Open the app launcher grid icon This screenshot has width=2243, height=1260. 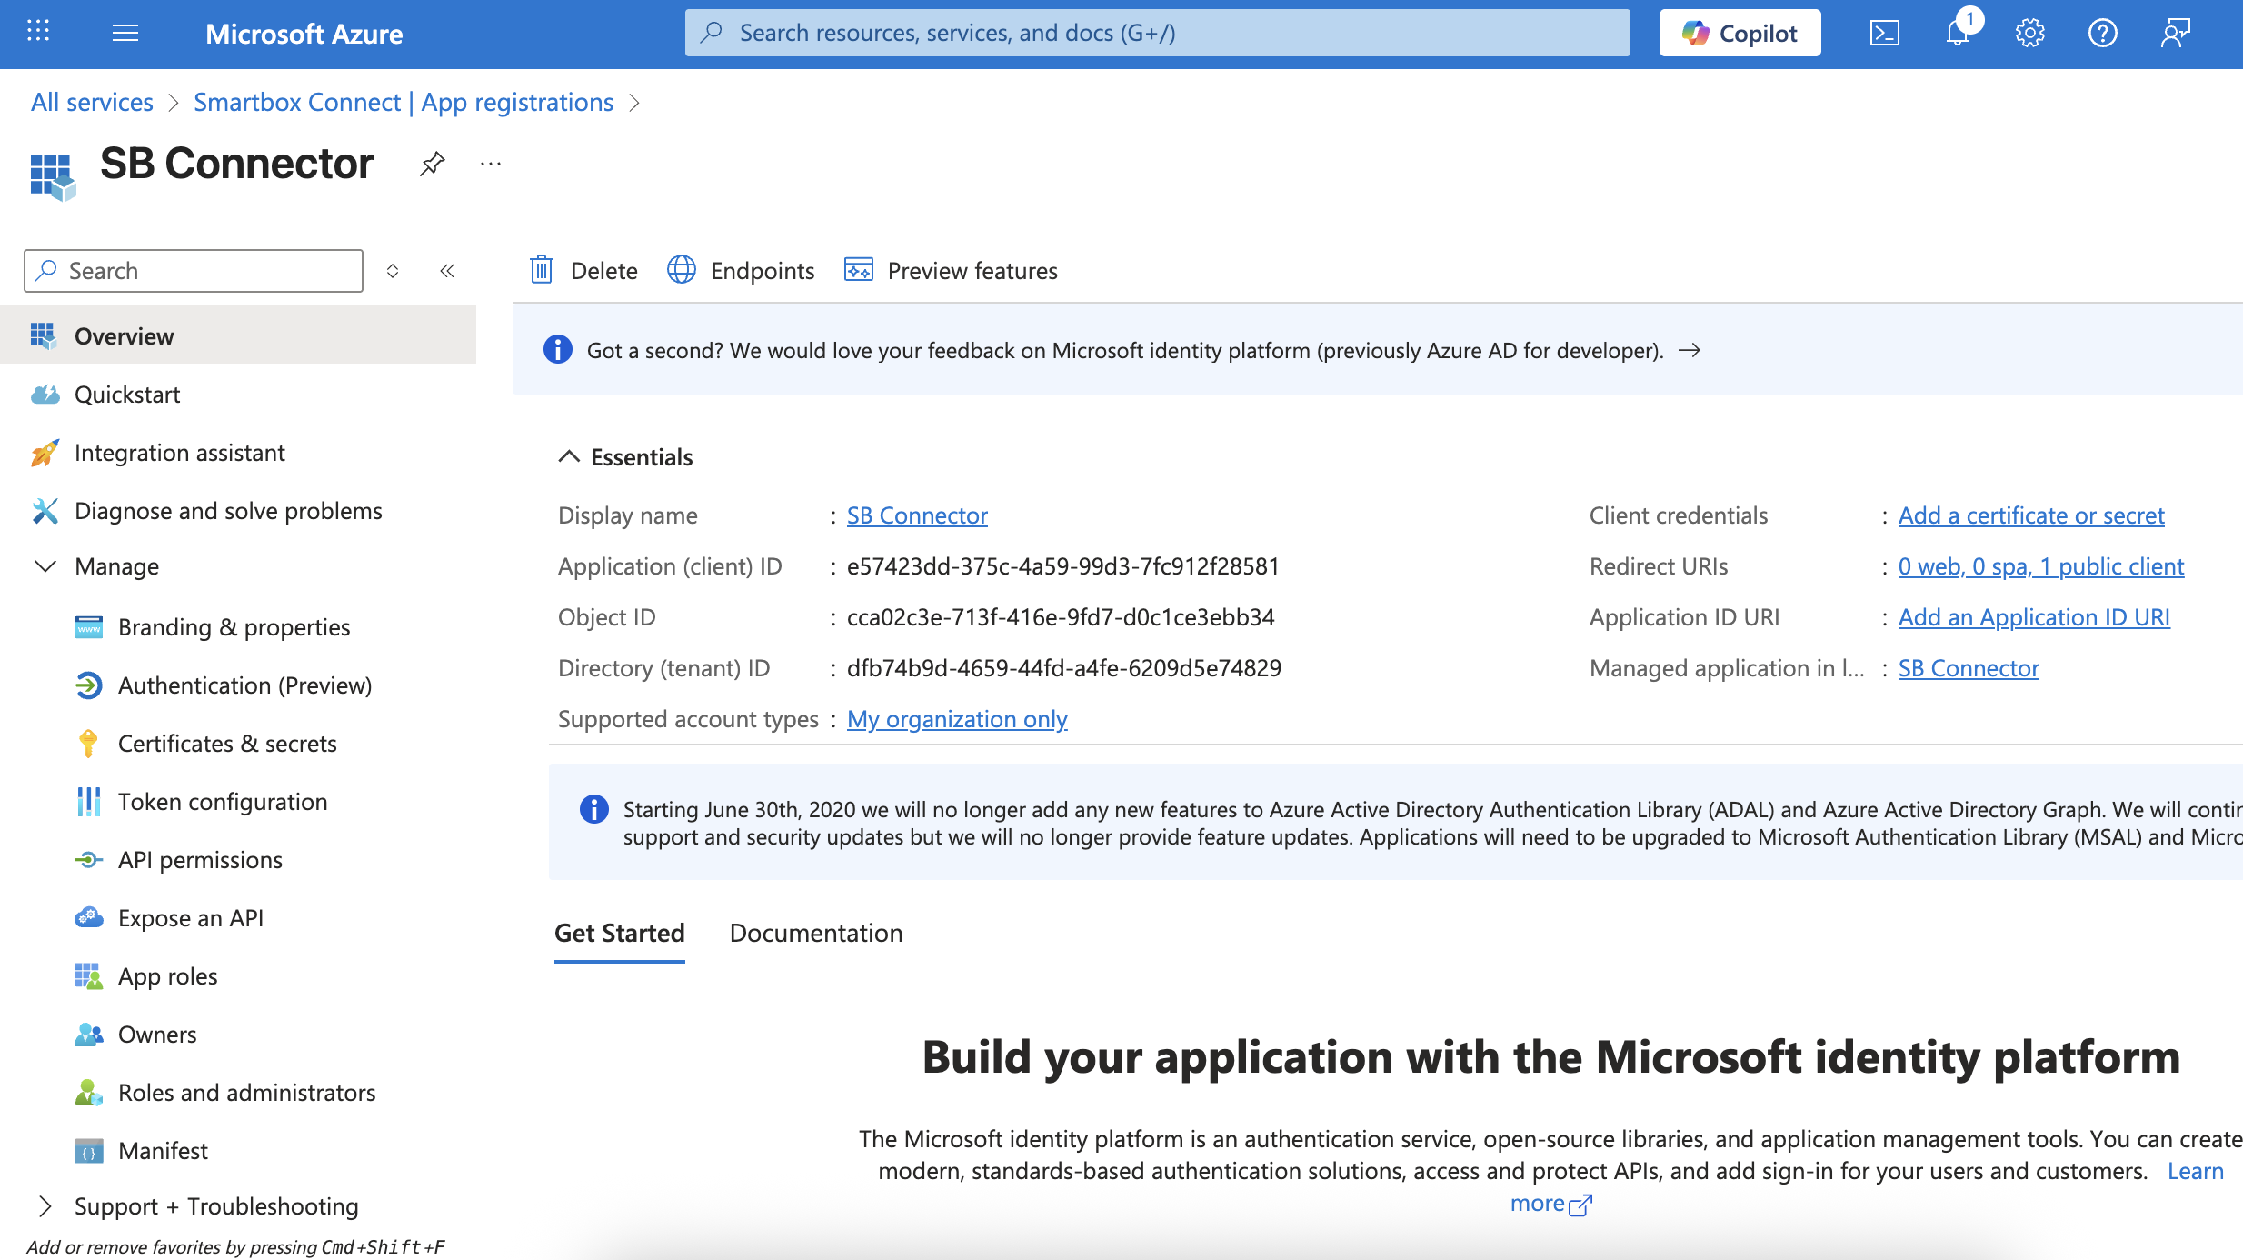click(38, 32)
